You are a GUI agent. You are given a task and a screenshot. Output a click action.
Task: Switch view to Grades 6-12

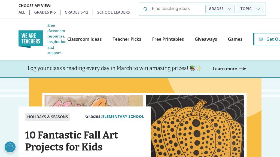pyautogui.click(x=77, y=12)
